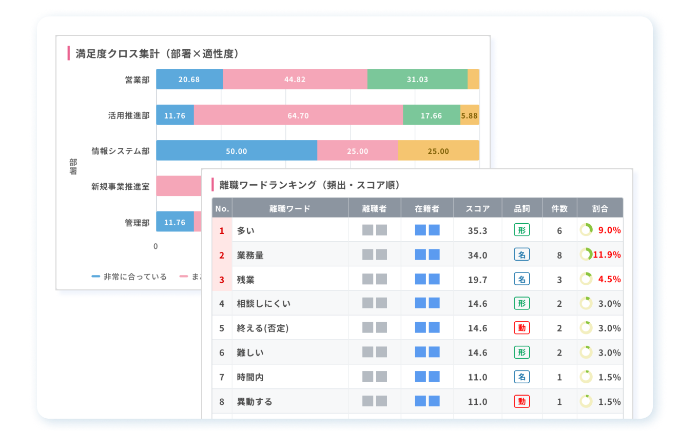The image size is (698, 431).
Task: Click the 営業部 axis label
Action: click(x=138, y=80)
